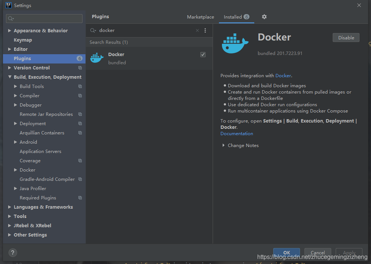This screenshot has width=371, height=264.
Task: Open the Documentation link
Action: (236, 134)
